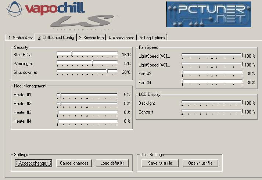Click the Heater #2 slider handle
Viewport: 262px width, 180px height.
point(61,104)
